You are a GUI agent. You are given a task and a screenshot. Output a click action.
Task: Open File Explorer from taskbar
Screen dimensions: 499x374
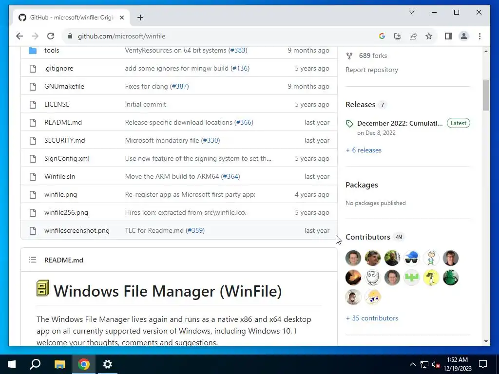pos(59,364)
